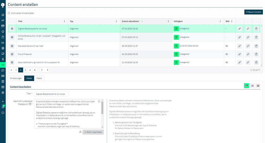Expand the sidebar with the double chevron
This screenshot has height=143, width=265.
(3, 101)
